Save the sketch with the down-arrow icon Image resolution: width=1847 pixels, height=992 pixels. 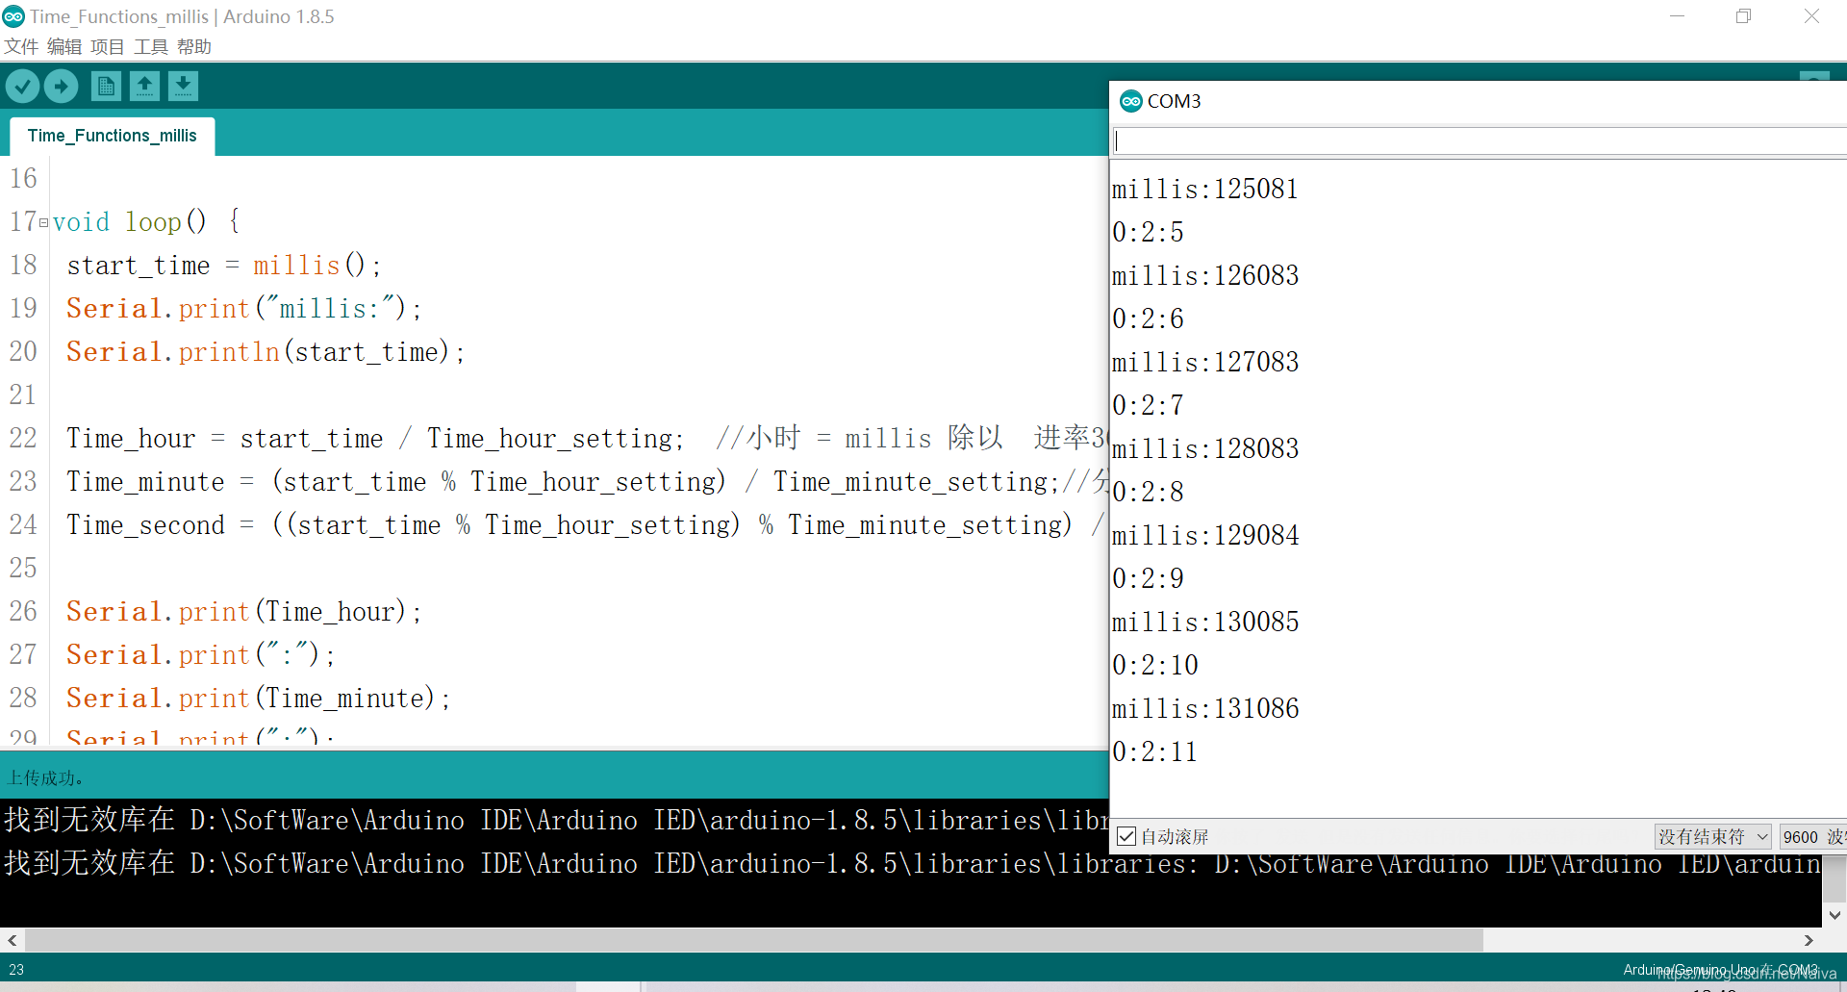point(183,86)
